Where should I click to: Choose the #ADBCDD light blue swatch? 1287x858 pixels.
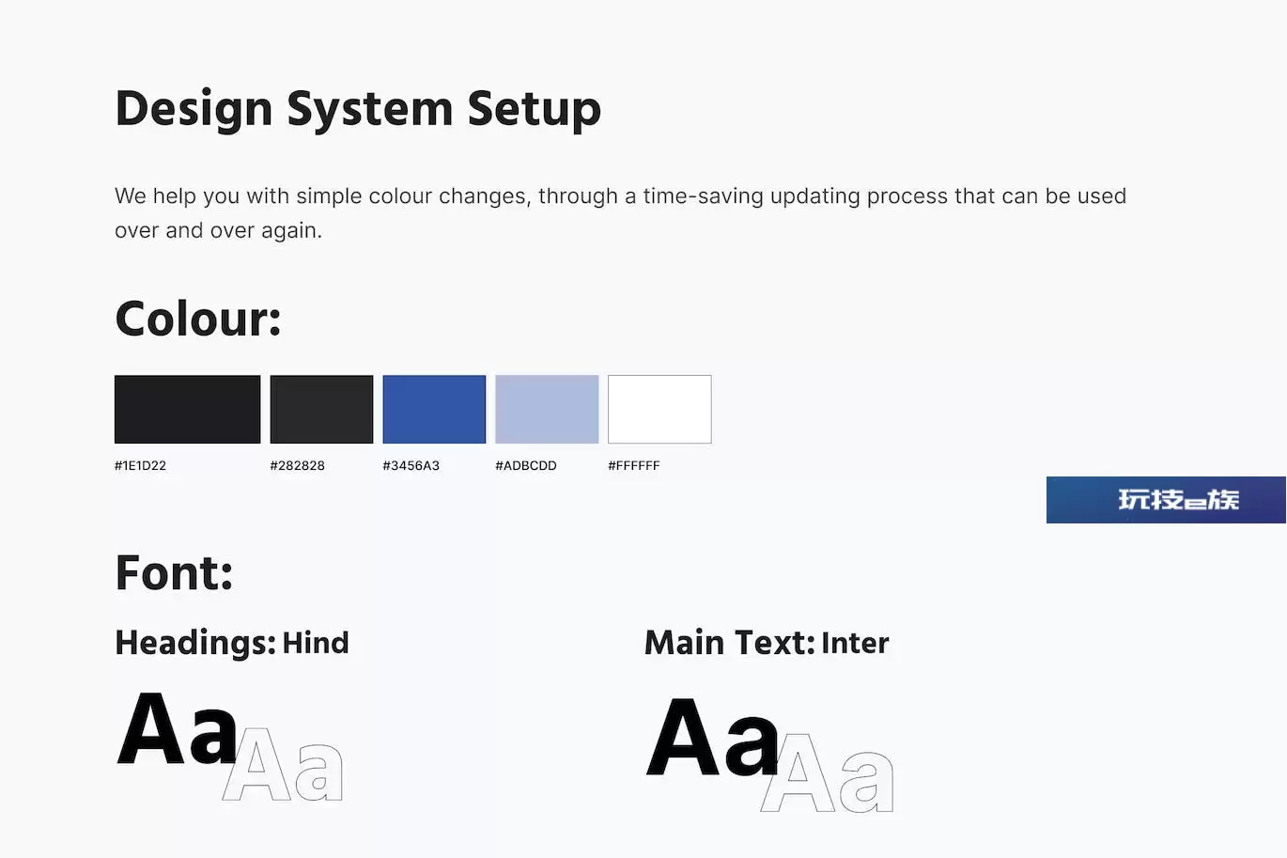tap(547, 409)
